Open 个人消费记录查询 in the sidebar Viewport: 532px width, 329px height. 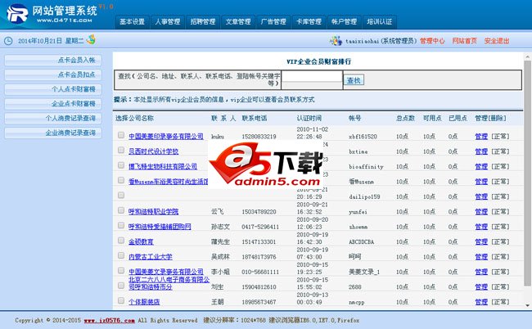[53, 119]
